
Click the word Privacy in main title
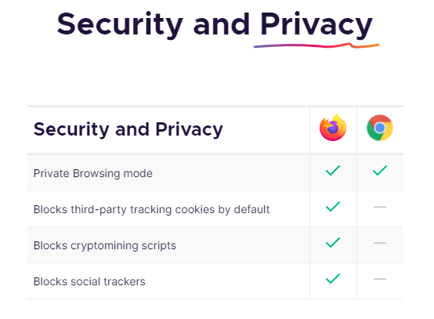pyautogui.click(x=316, y=25)
